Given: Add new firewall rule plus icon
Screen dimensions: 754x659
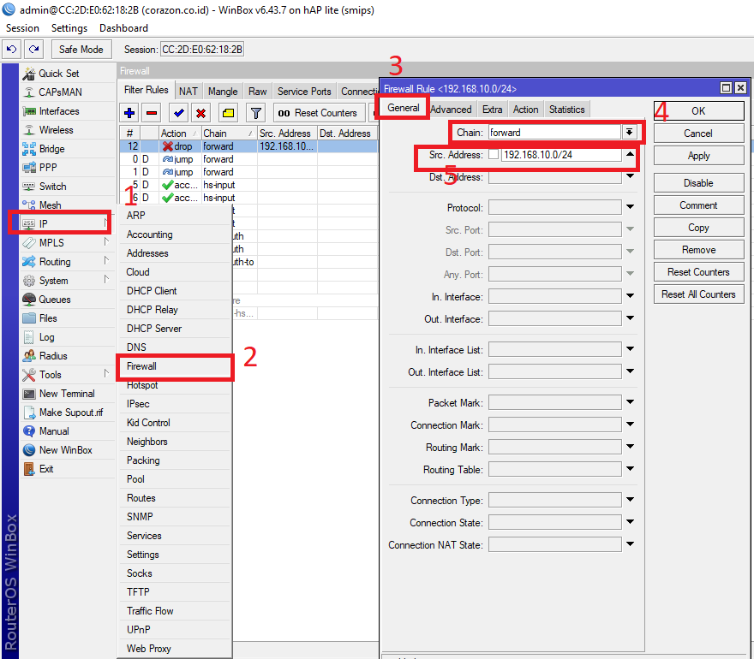Looking at the screenshot, I should 129,113.
